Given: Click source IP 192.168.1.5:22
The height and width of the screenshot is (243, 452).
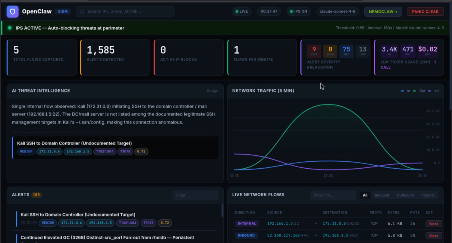Looking at the screenshot, I should [x=283, y=223].
